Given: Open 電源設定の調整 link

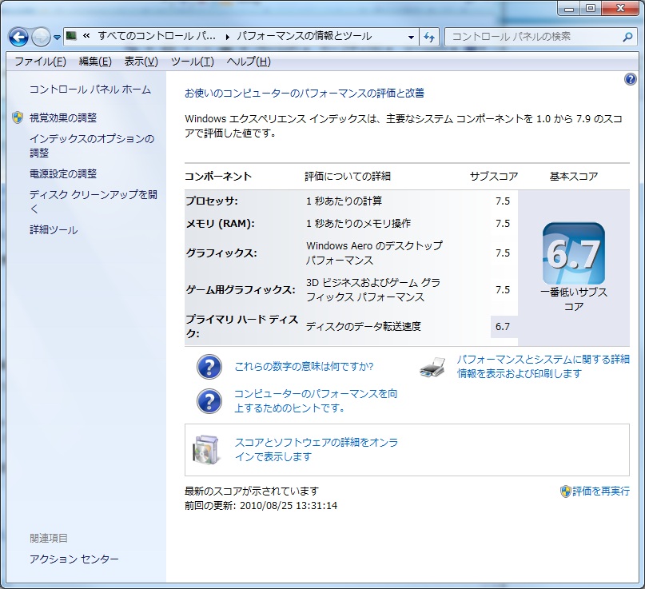Looking at the screenshot, I should tap(63, 173).
